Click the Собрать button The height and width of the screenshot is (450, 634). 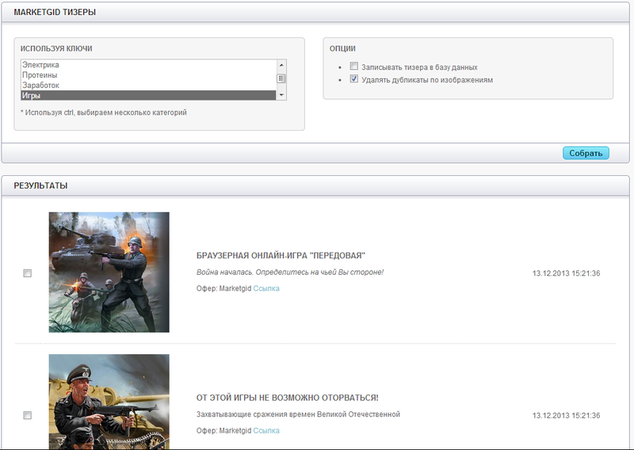coord(586,153)
